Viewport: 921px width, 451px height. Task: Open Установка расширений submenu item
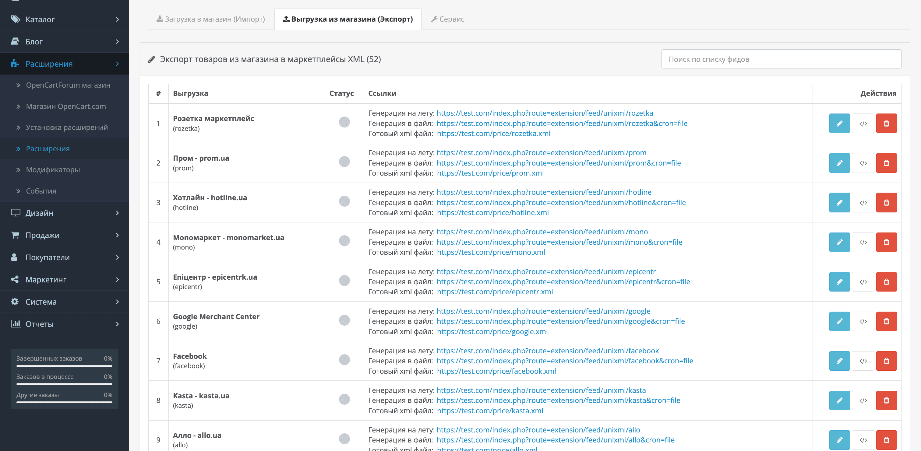click(x=64, y=127)
